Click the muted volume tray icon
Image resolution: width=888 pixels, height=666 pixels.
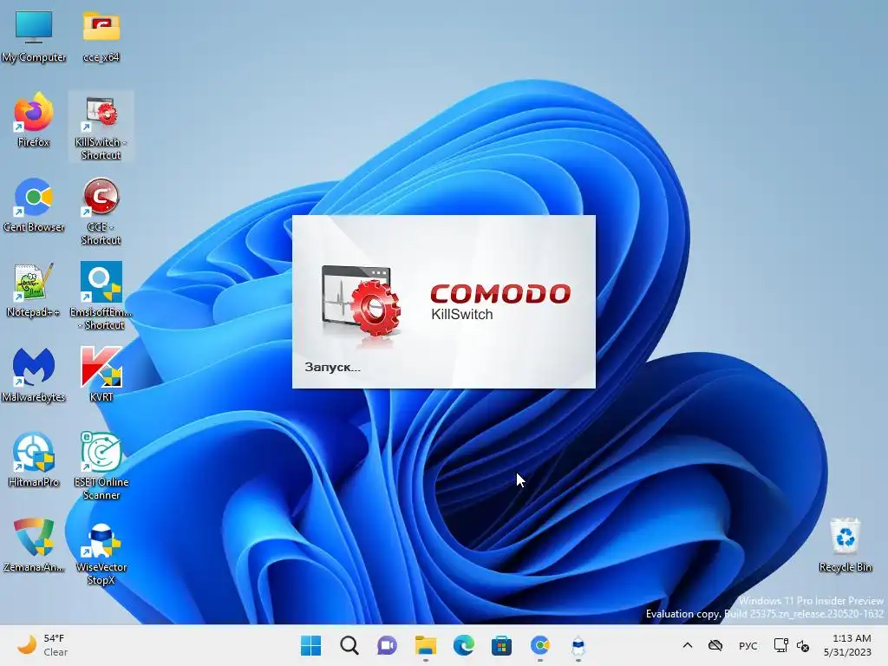803,645
